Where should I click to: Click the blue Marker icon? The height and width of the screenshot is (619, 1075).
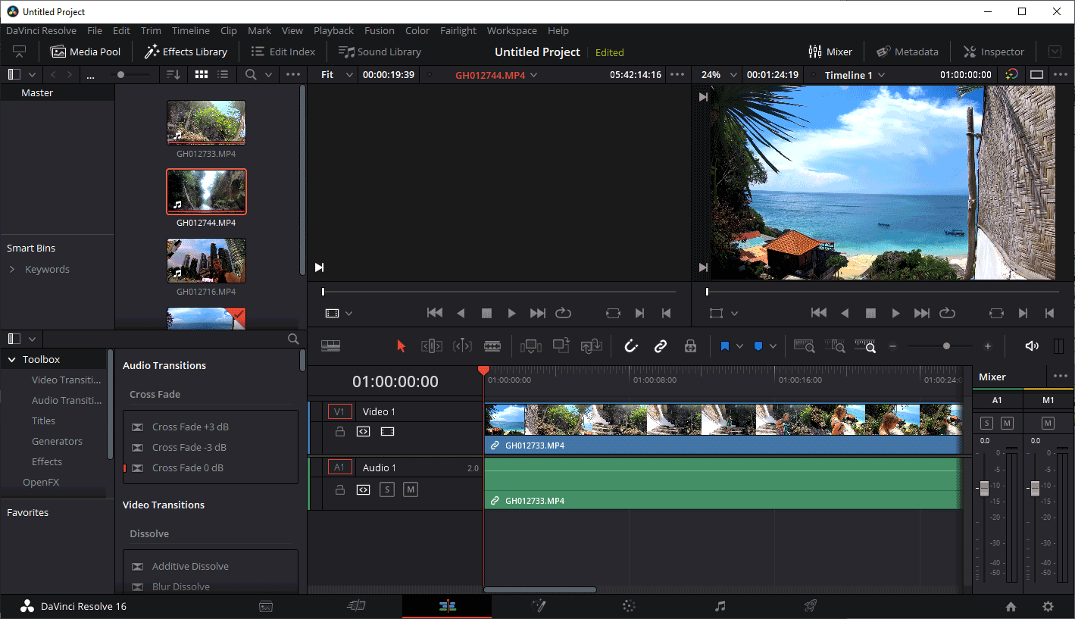(x=758, y=346)
